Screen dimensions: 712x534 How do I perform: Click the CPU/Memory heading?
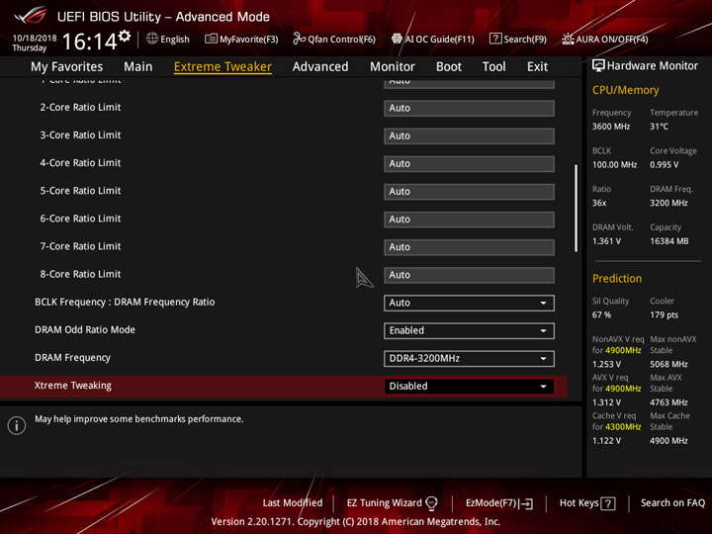click(626, 90)
